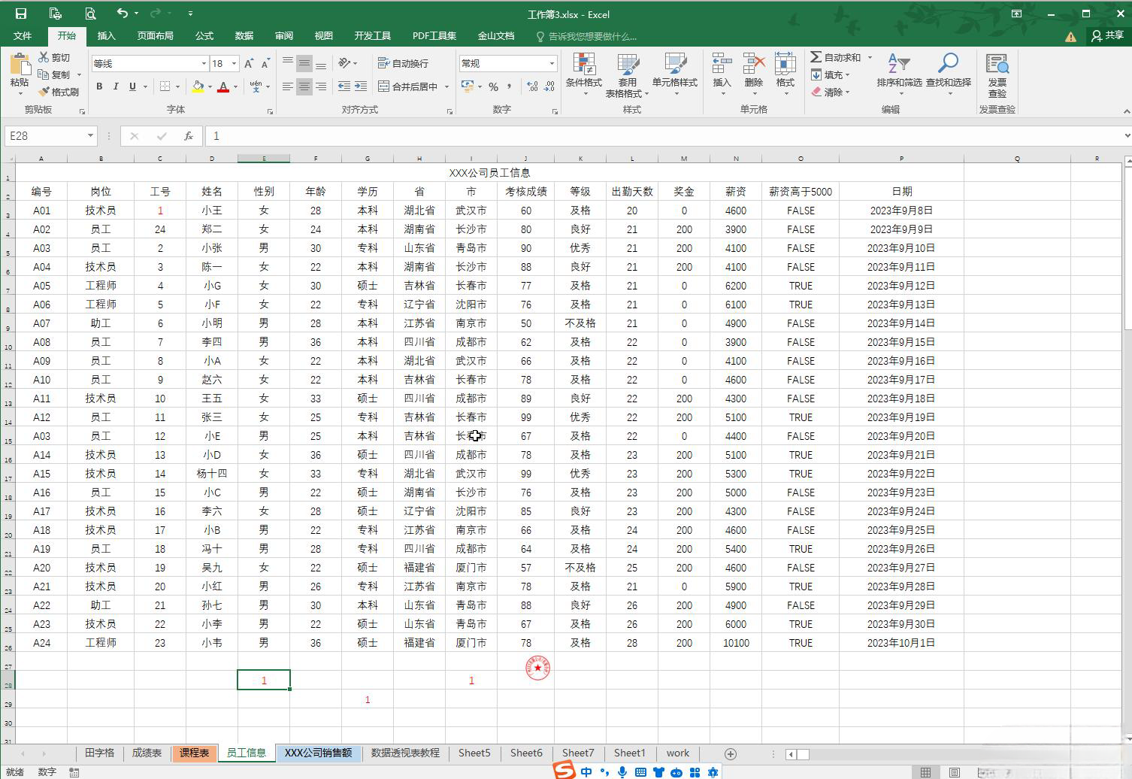Viewport: 1132px width, 779px height.
Task: Open 条件格式 conditional formatting
Action: point(584,74)
